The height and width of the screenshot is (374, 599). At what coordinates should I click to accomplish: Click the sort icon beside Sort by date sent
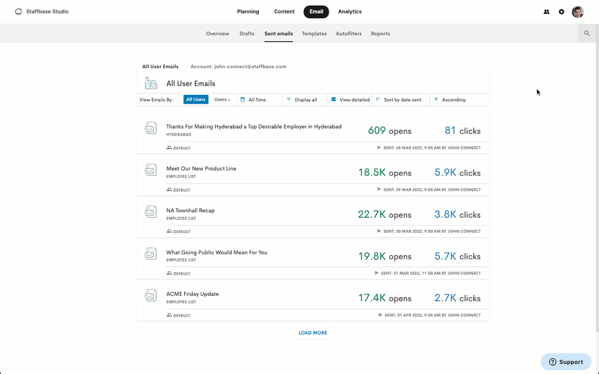click(378, 99)
